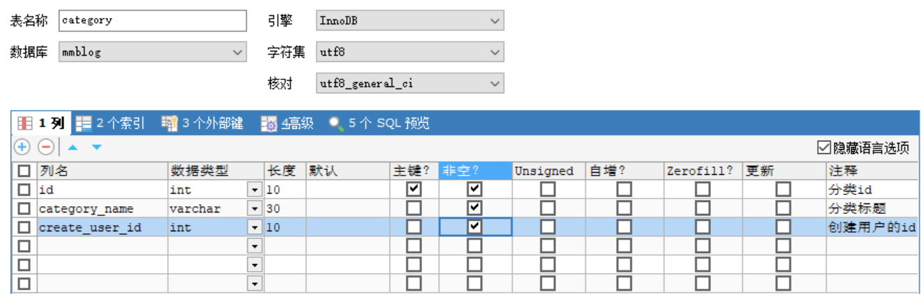Screen dimensions: 921x294
Task: Uncheck 非空 for create_user_id row
Action: [x=475, y=226]
